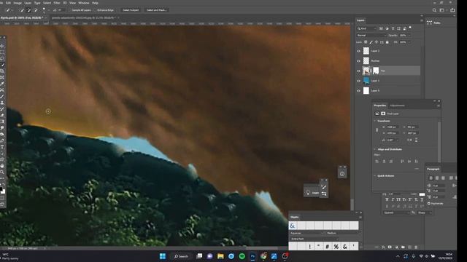The width and height of the screenshot is (467, 262).
Task: Hide the topmost layer with eye icon
Action: (x=358, y=51)
